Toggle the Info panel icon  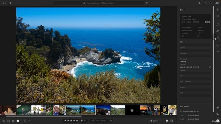(x=218, y=121)
